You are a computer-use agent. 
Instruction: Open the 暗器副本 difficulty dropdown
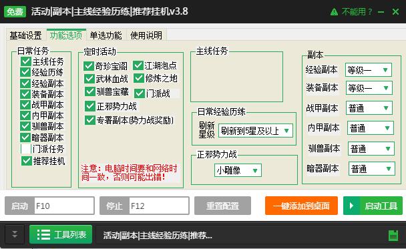(371, 169)
